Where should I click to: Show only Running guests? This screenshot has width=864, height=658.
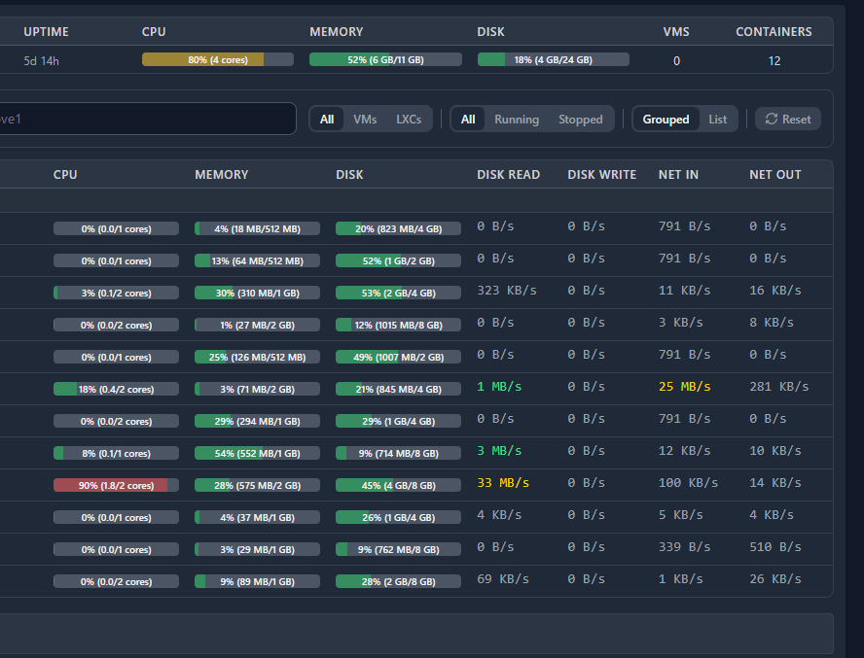[516, 119]
